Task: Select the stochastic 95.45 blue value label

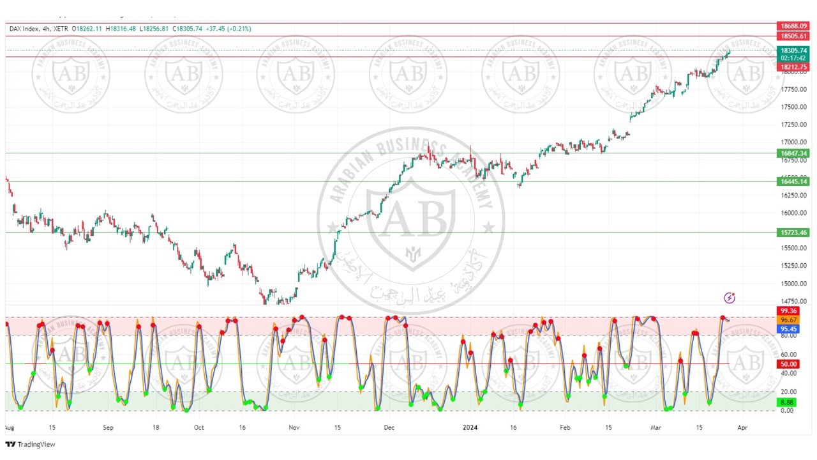Action: click(787, 328)
